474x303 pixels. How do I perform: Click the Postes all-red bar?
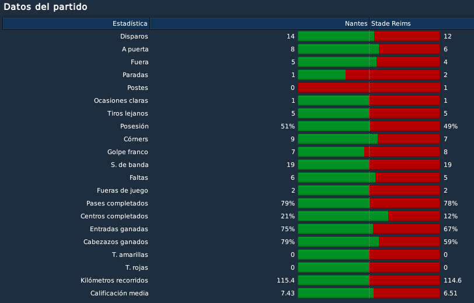(369, 88)
